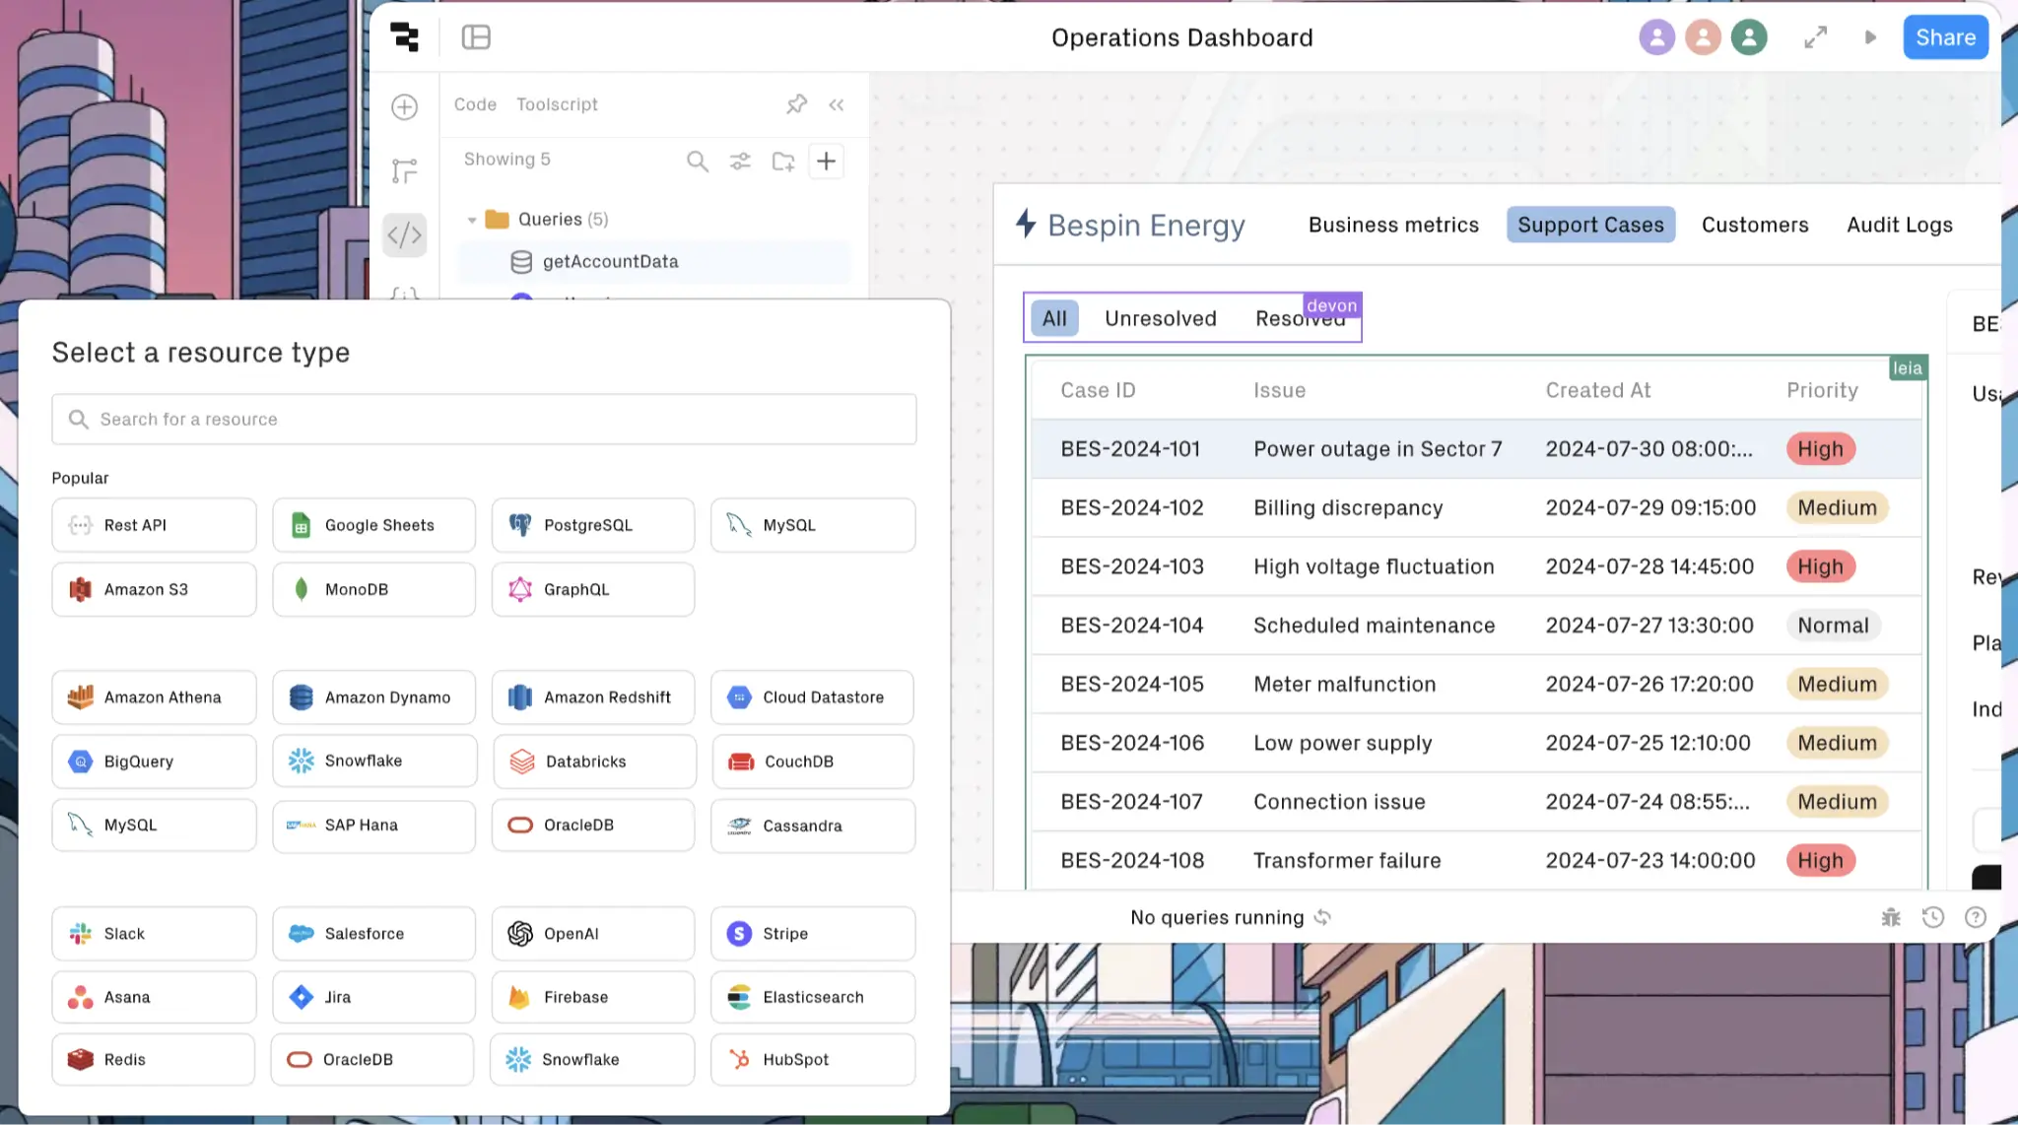This screenshot has width=2018, height=1125.
Task: Connect the Asana resource
Action: pos(154,997)
